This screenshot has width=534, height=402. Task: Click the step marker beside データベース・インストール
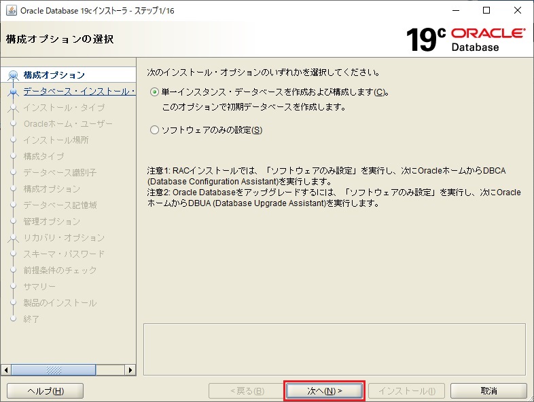(x=14, y=92)
